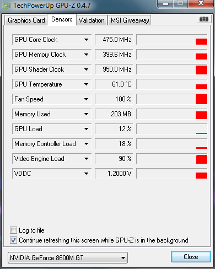Open the Validation tab

(92, 20)
